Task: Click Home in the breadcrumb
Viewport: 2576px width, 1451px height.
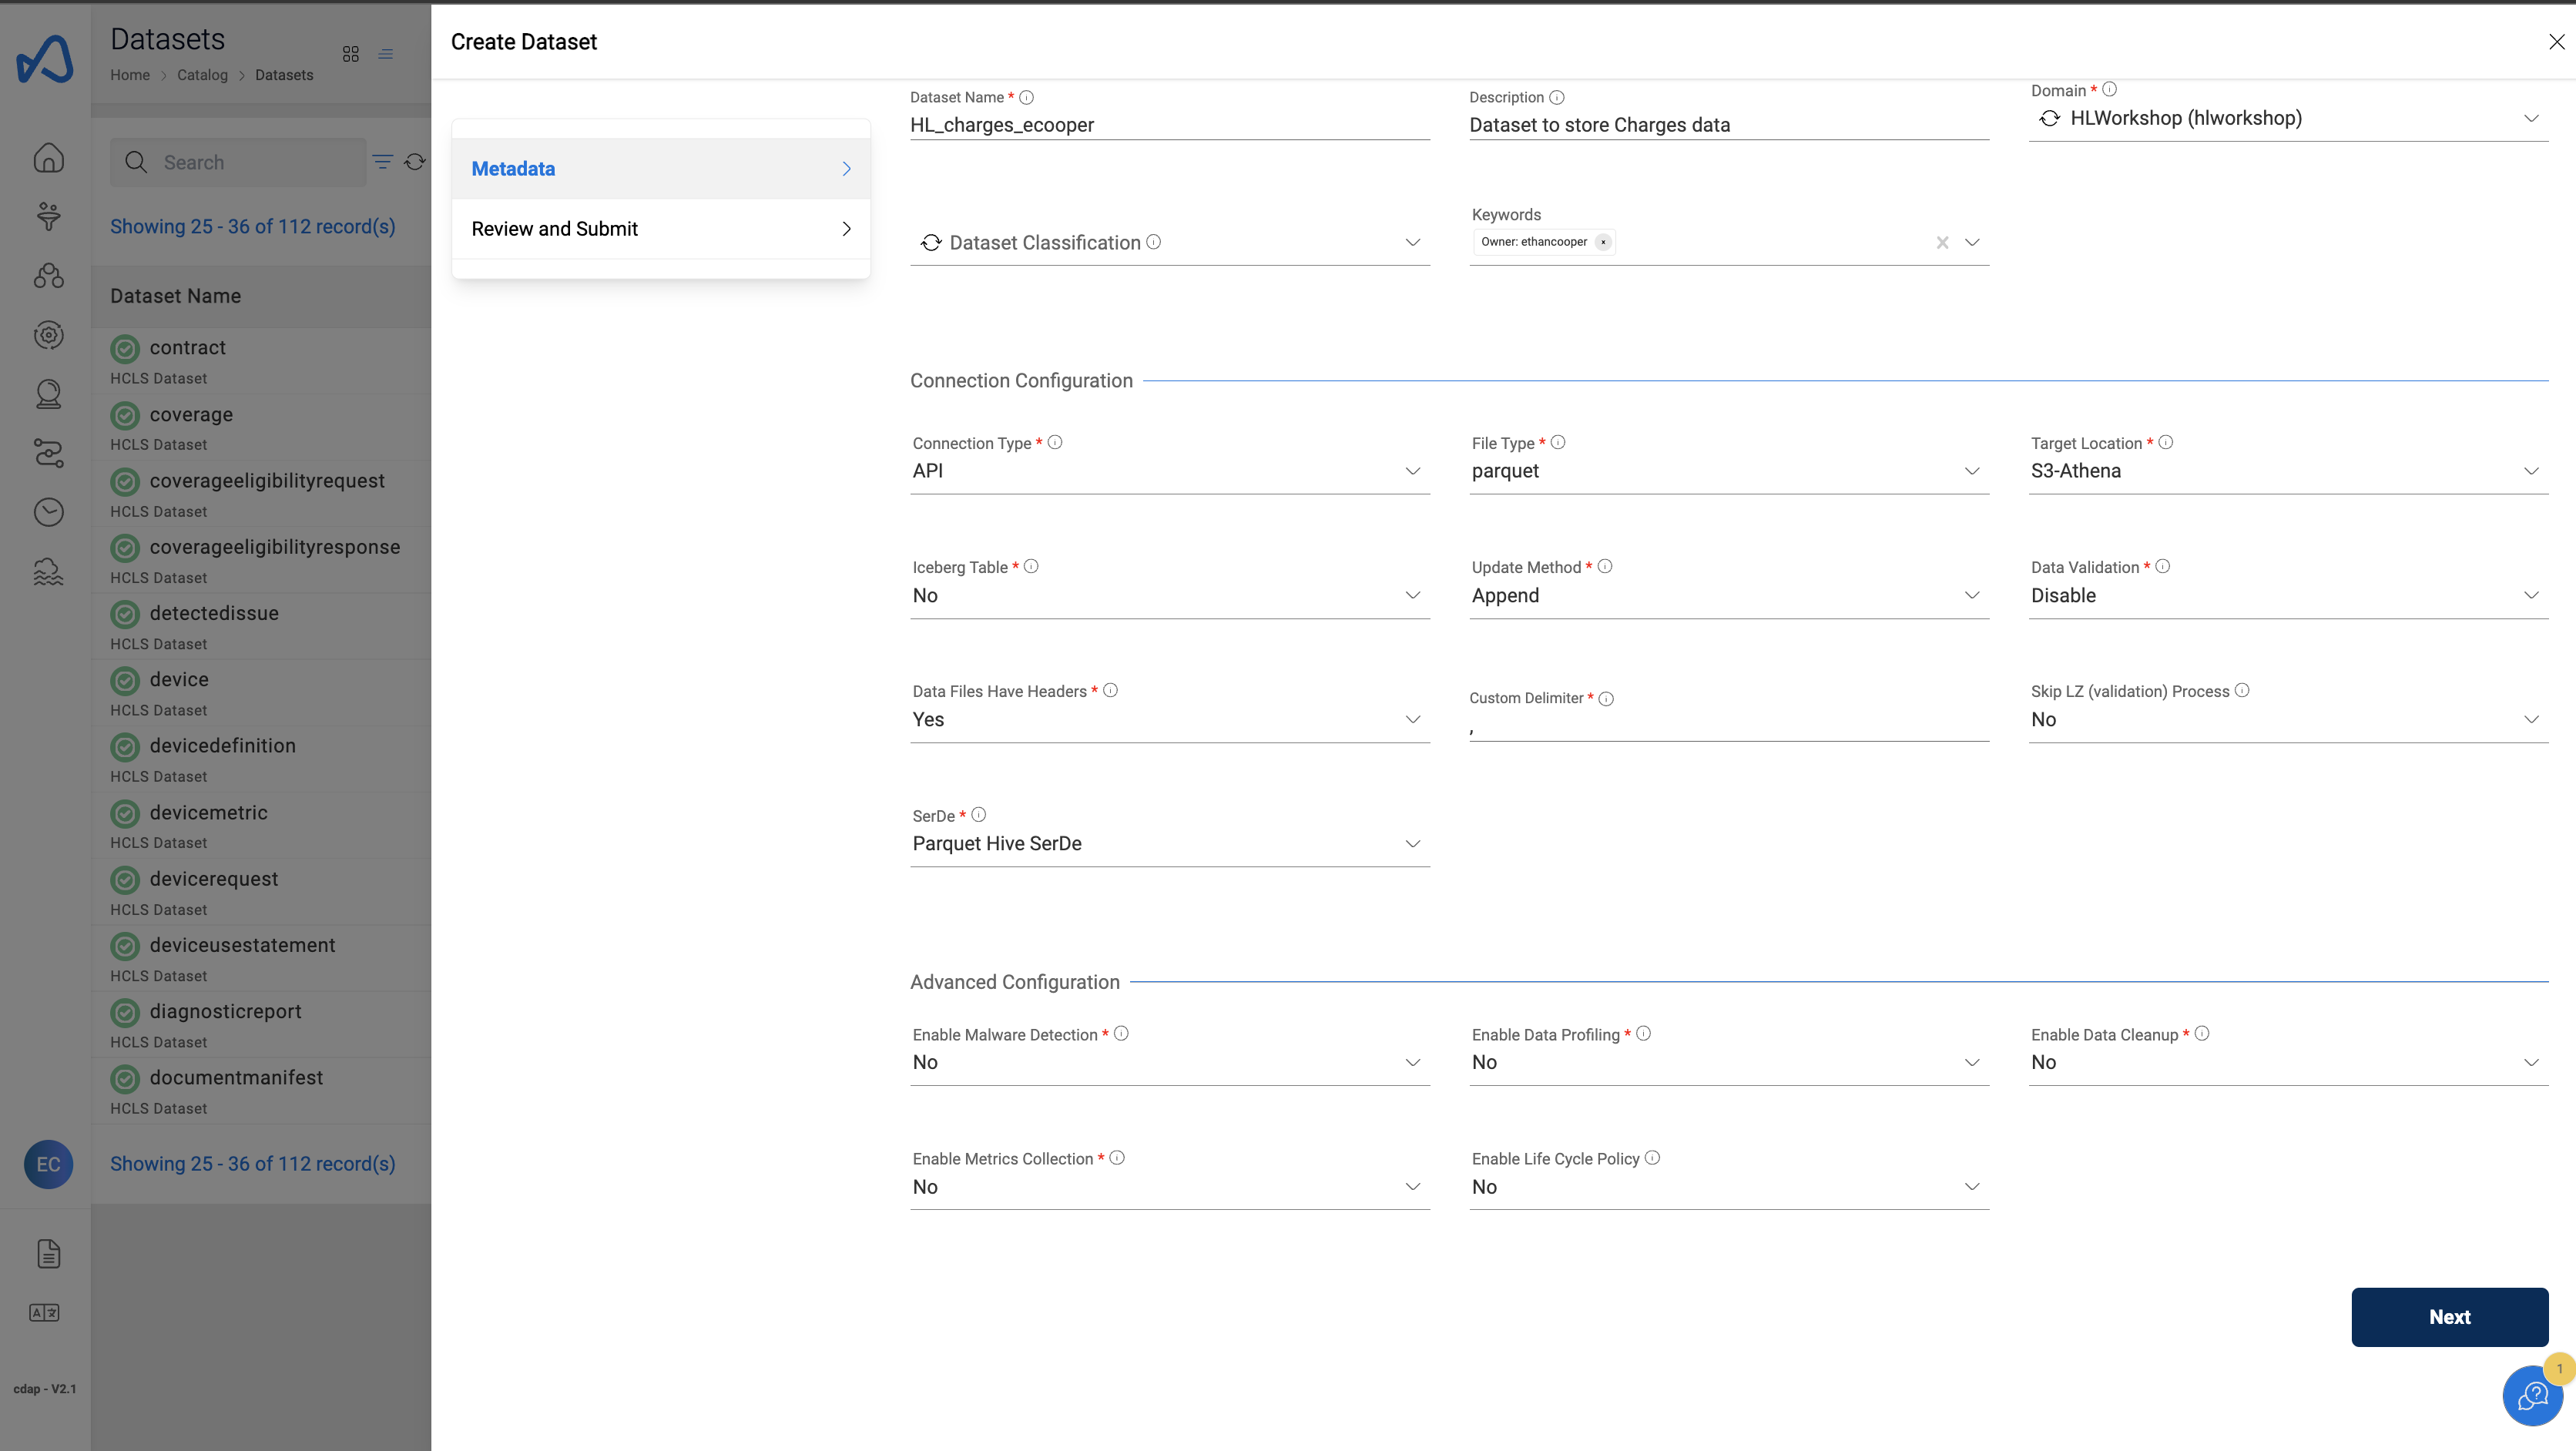Action: tap(130, 75)
